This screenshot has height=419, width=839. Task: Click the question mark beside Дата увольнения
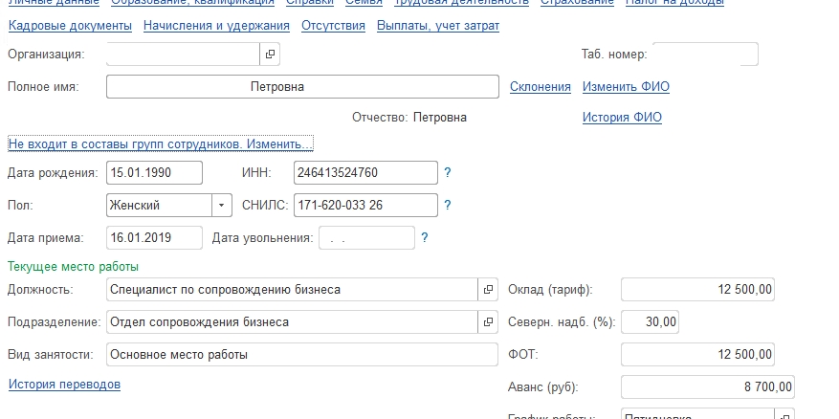click(x=425, y=237)
